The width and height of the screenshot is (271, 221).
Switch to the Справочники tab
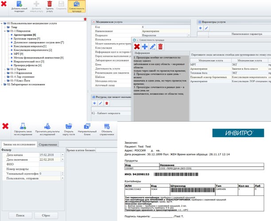click(x=47, y=144)
